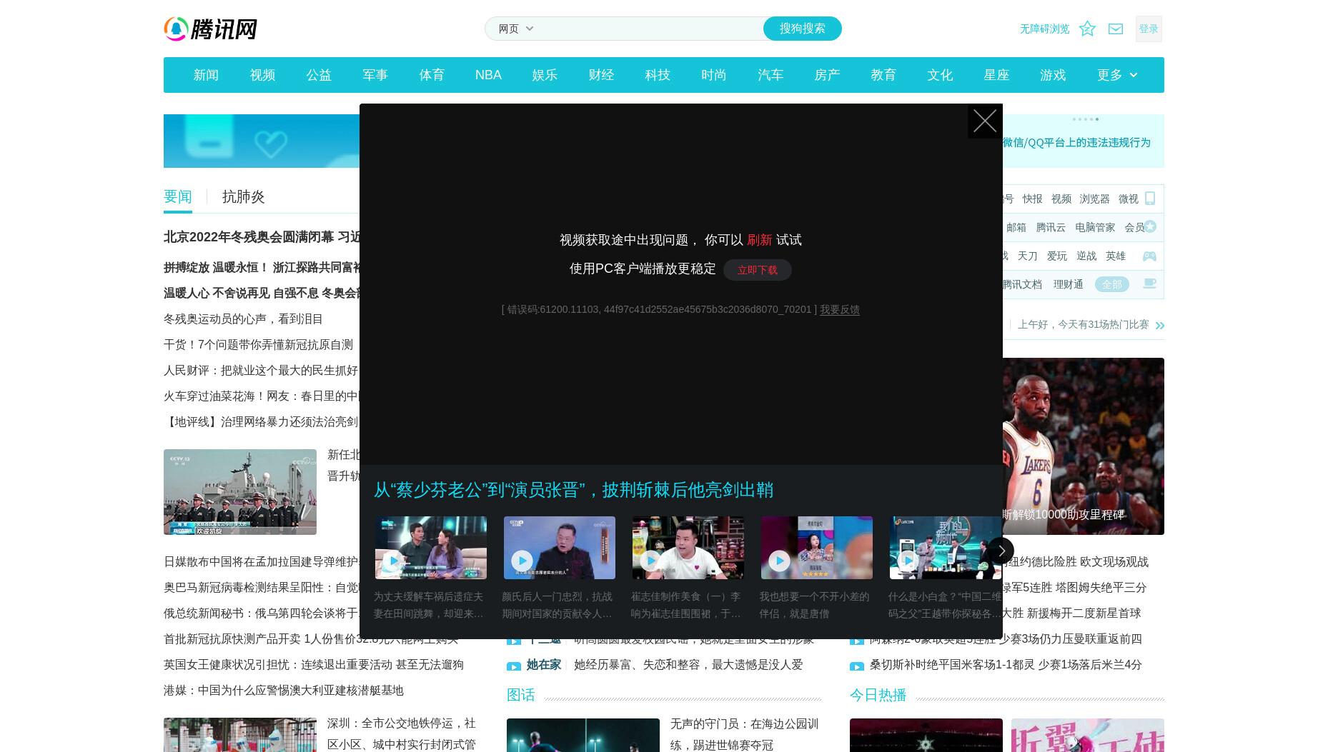
Task: Click the 搜狗搜索 button
Action: [x=803, y=29]
